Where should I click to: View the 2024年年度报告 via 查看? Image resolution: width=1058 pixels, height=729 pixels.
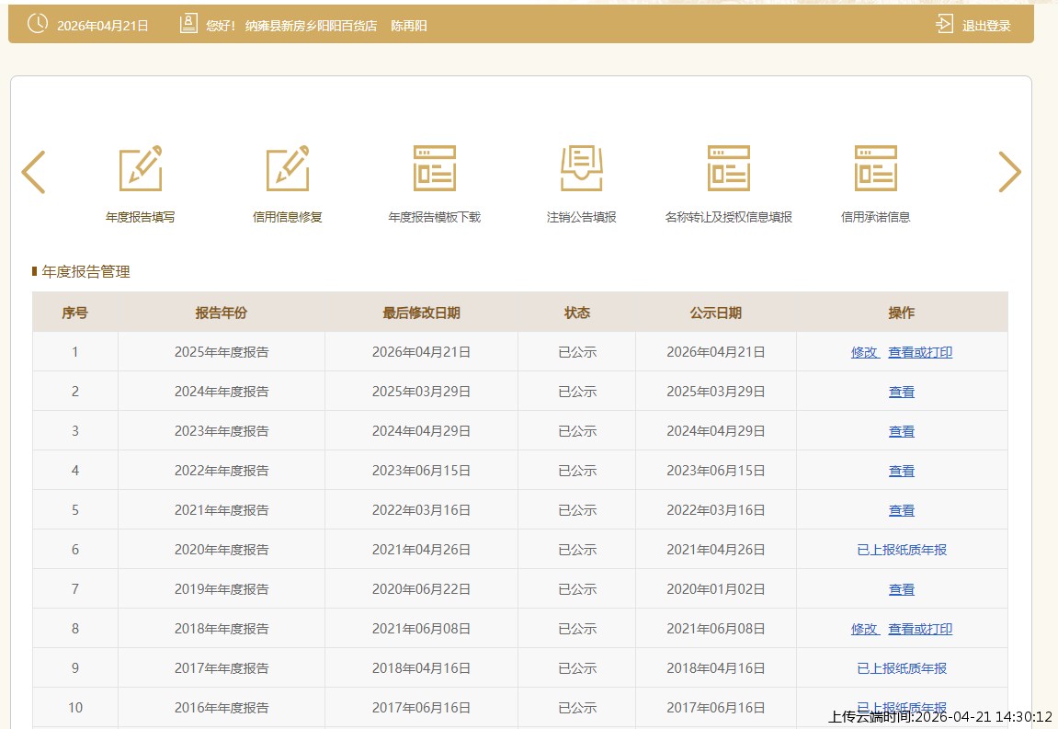pos(902,392)
